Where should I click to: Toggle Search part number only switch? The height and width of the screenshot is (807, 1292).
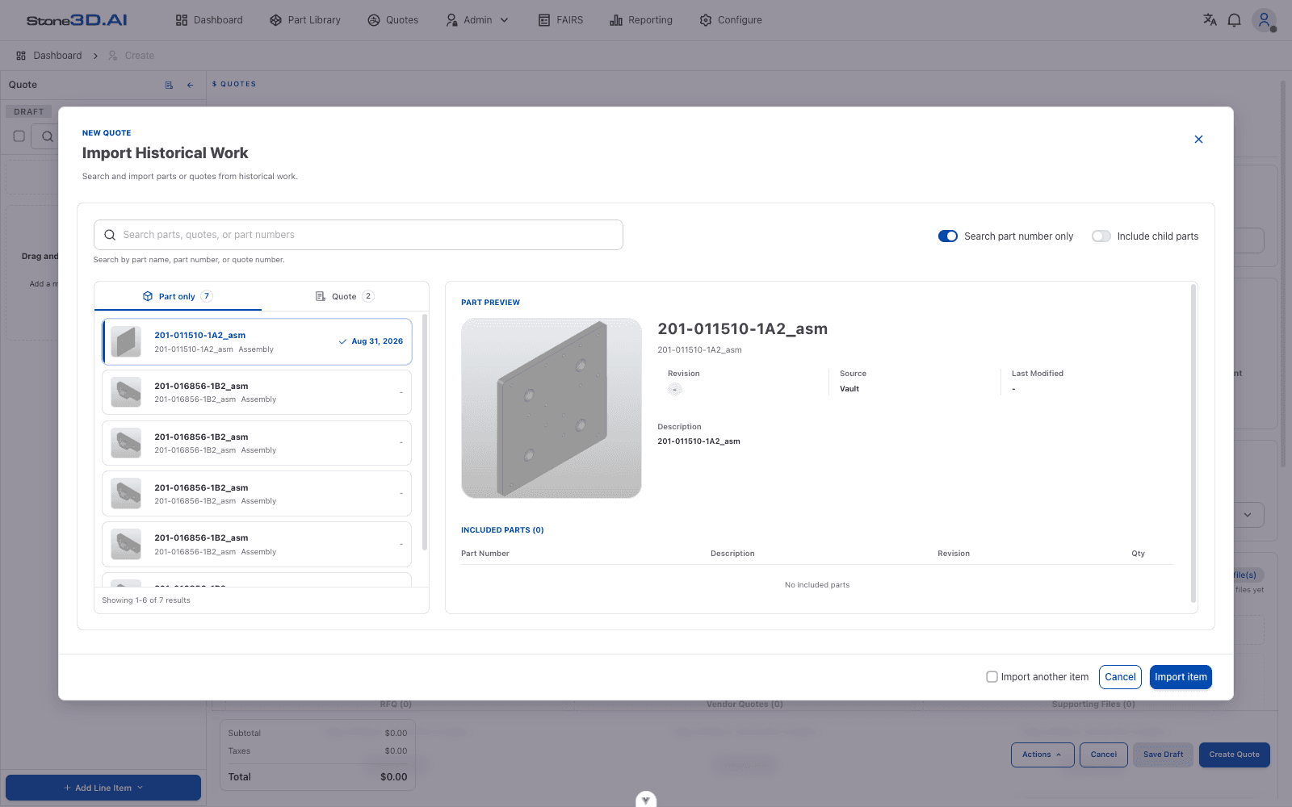(x=948, y=236)
